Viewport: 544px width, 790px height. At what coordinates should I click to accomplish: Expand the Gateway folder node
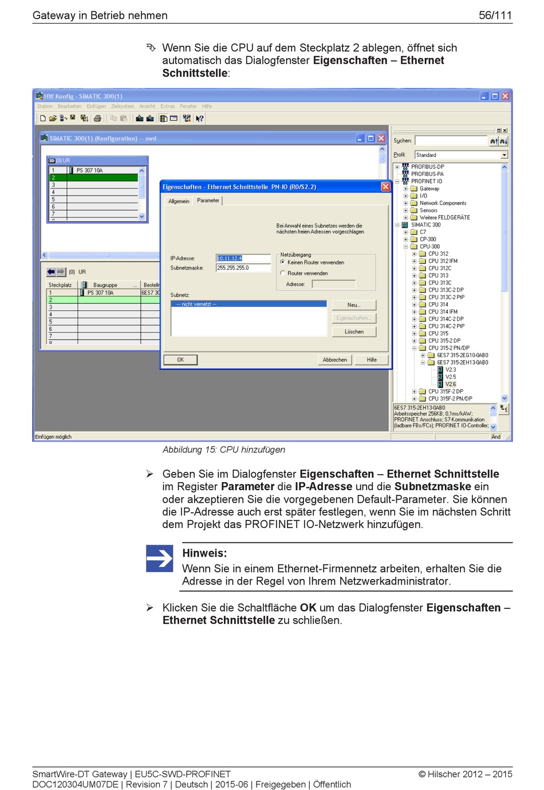[x=405, y=189]
